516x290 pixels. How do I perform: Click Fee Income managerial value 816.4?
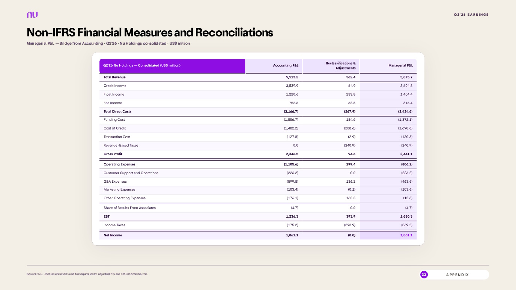[x=408, y=103]
